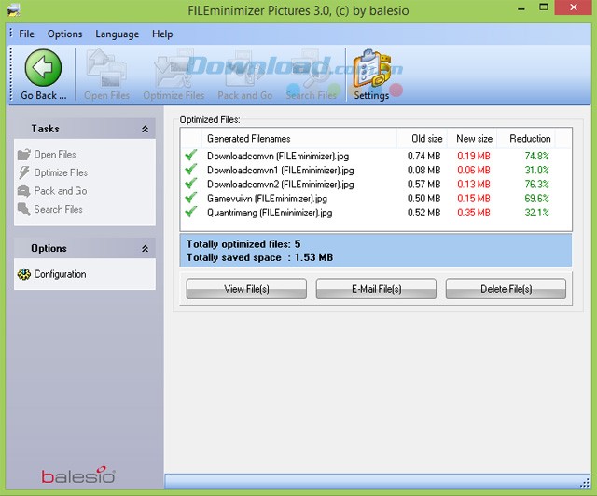The image size is (597, 496).
Task: Sort by Old size column header
Action: [x=422, y=139]
